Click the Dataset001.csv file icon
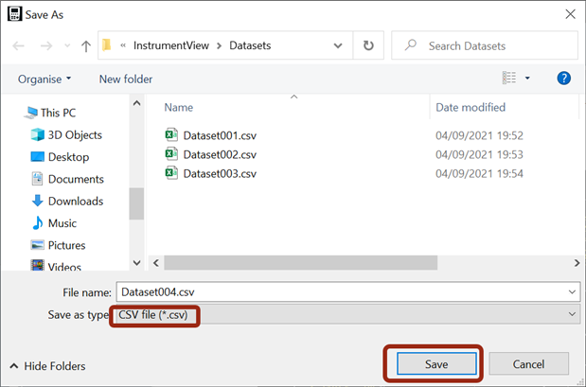 (x=171, y=135)
